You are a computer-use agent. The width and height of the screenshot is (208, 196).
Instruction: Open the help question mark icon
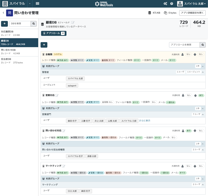click(x=172, y=4)
